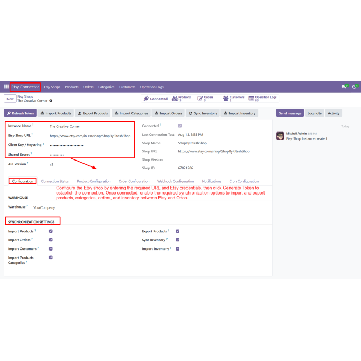Toggle the Import Inventory sync checkbox
The width and height of the screenshot is (361, 361).
tap(178, 248)
